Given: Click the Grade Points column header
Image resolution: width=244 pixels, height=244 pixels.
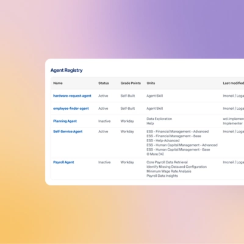Looking at the screenshot, I should point(131,83).
